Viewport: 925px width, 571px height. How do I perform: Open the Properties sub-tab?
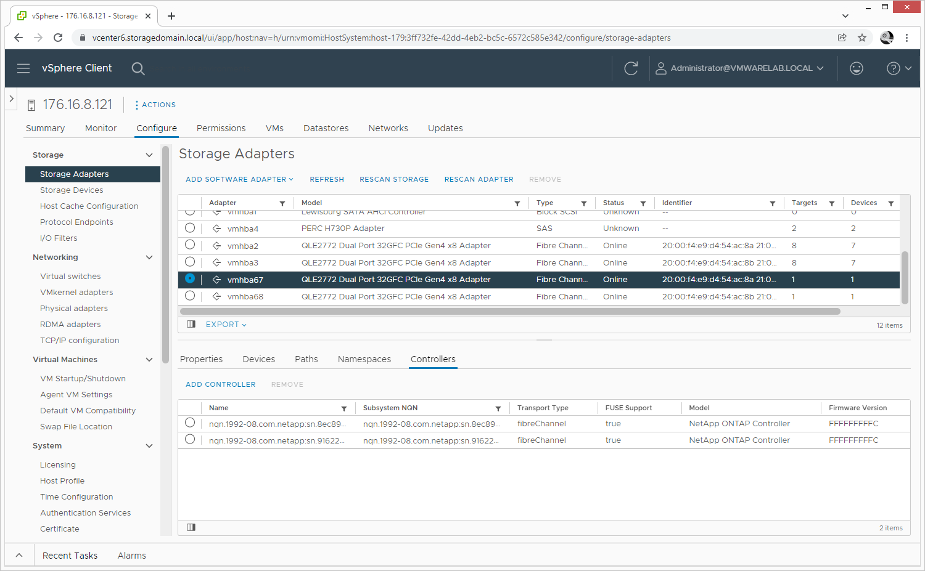coord(201,359)
